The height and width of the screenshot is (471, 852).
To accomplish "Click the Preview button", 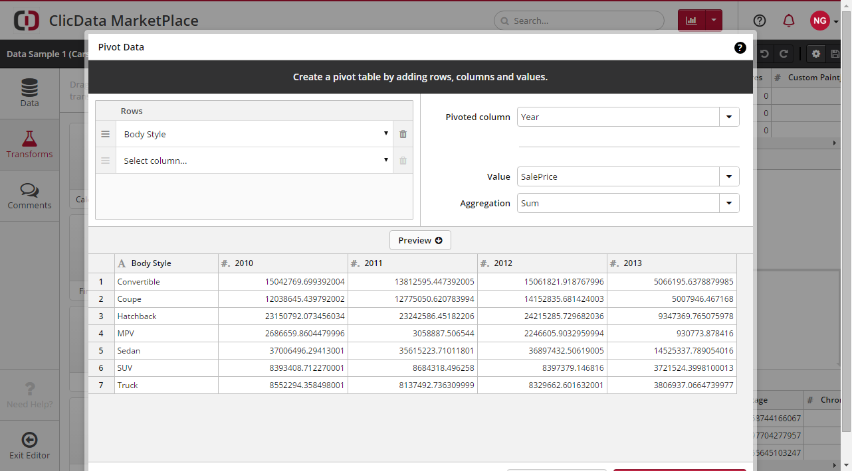I will point(420,240).
